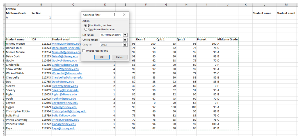The height and width of the screenshot is (140, 302).
Task: Click the List range input field
Action: tap(111, 35)
